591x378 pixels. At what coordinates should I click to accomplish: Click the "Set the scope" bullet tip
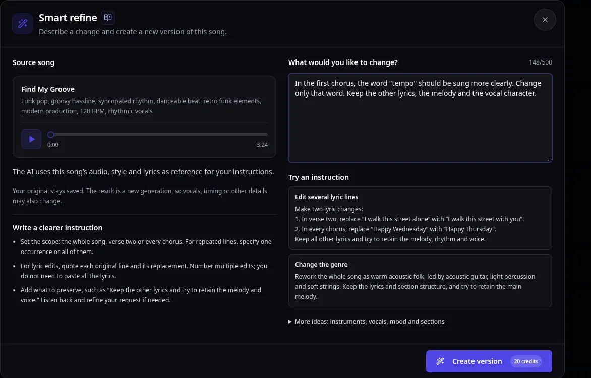[x=146, y=246]
